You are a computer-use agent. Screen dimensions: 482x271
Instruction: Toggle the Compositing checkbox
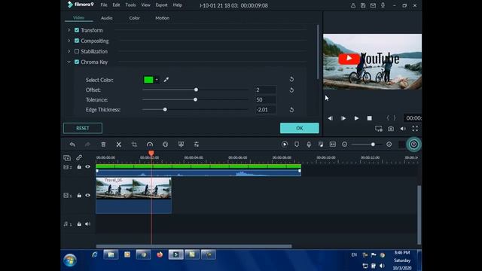pyautogui.click(x=77, y=41)
